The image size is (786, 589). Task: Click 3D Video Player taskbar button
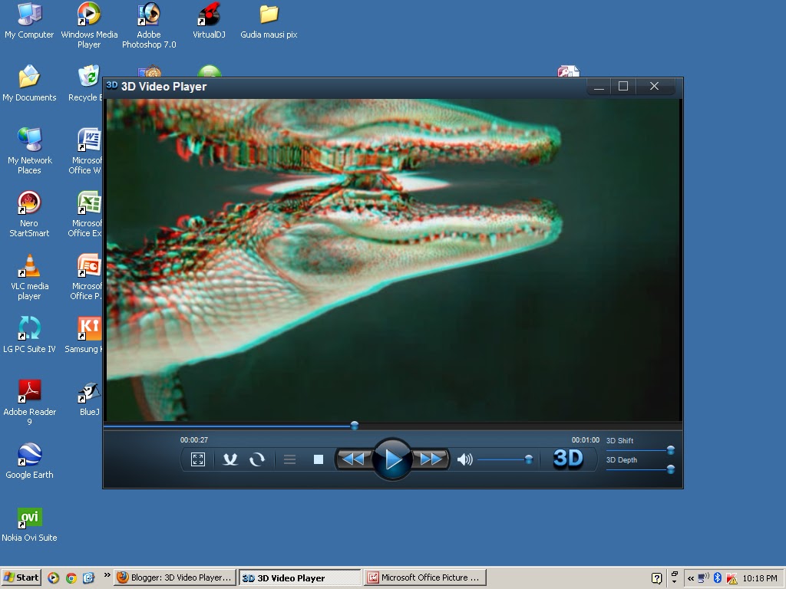coord(300,577)
